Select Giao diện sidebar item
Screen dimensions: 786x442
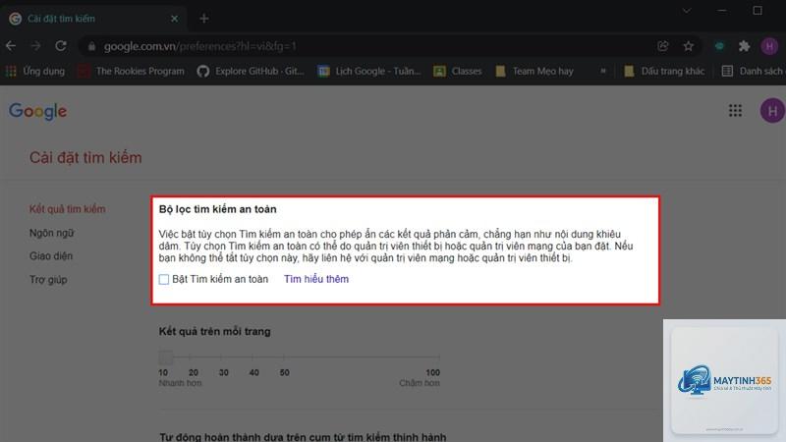pos(51,256)
